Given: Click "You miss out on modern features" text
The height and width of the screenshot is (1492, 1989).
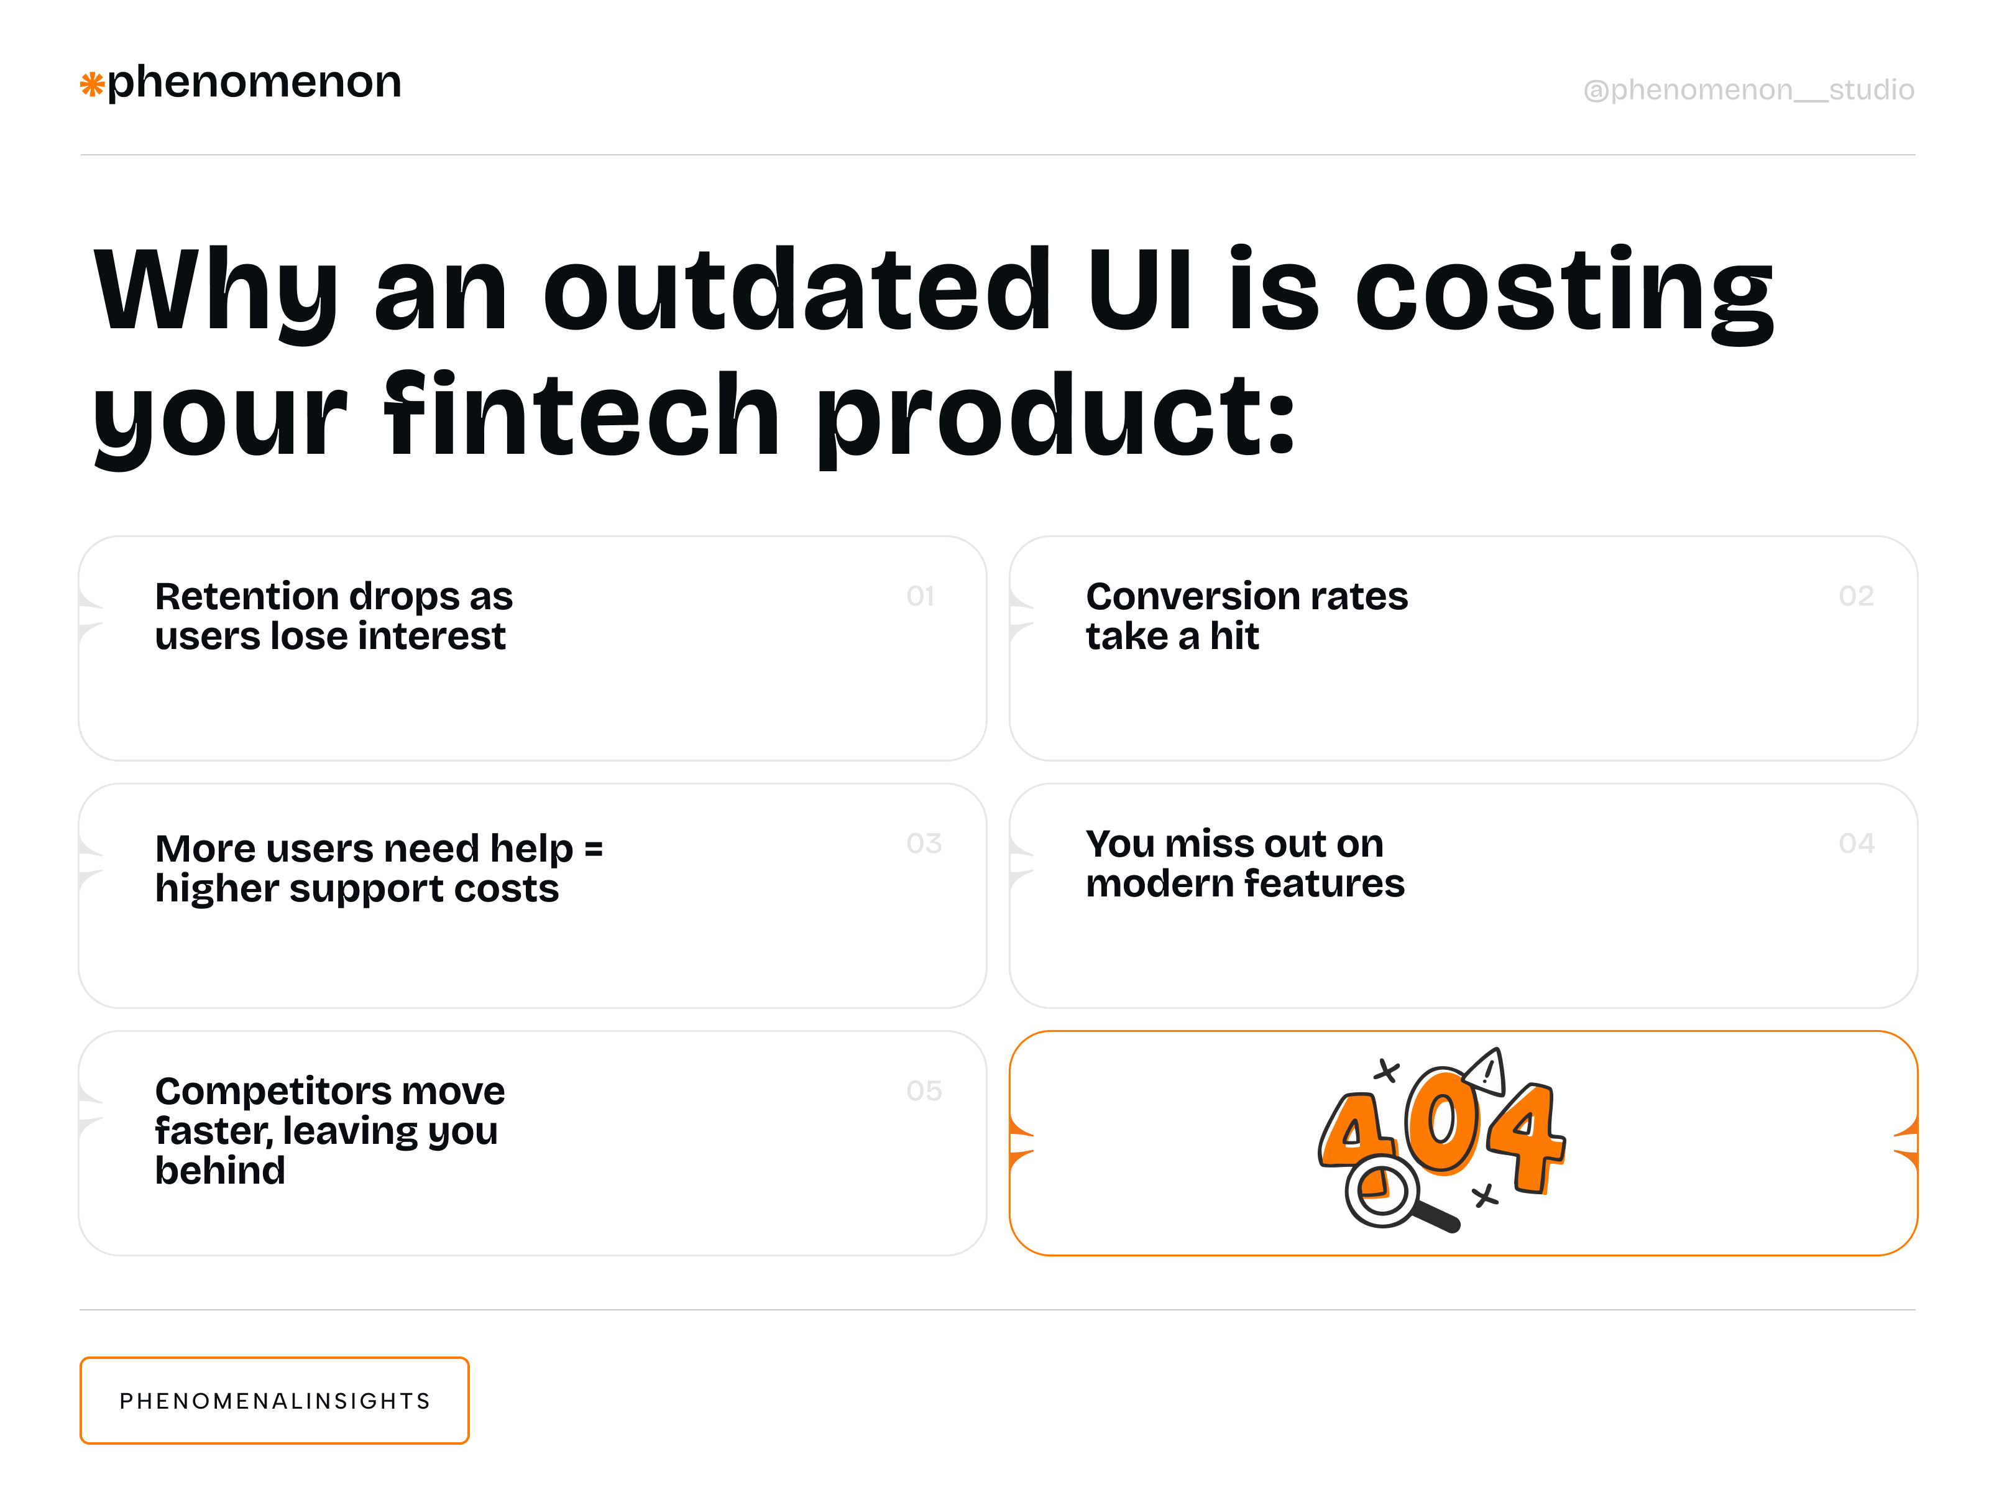Looking at the screenshot, I should [x=1244, y=863].
